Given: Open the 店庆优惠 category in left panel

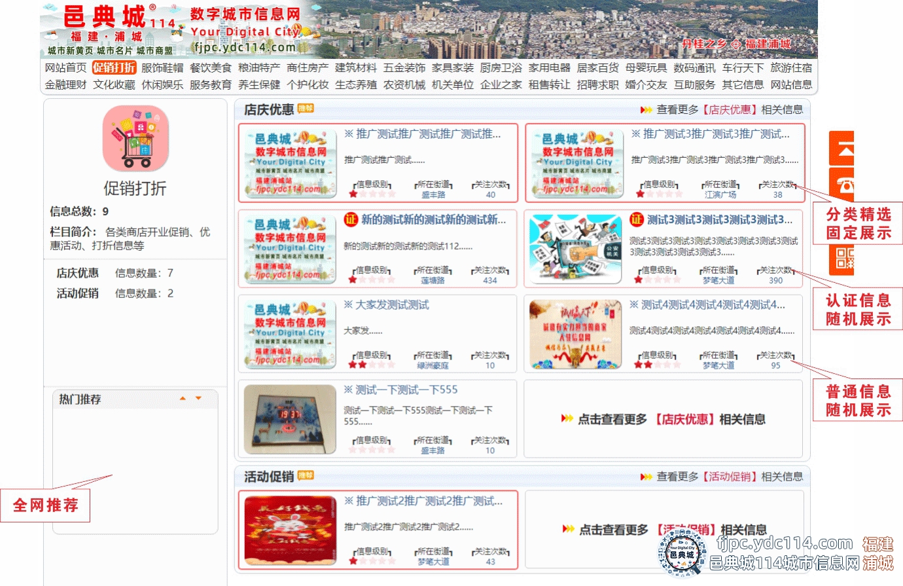Looking at the screenshot, I should point(78,273).
